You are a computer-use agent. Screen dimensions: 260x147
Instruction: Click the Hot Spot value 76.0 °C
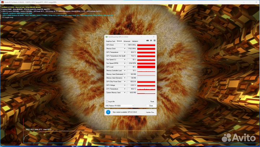(132, 56)
